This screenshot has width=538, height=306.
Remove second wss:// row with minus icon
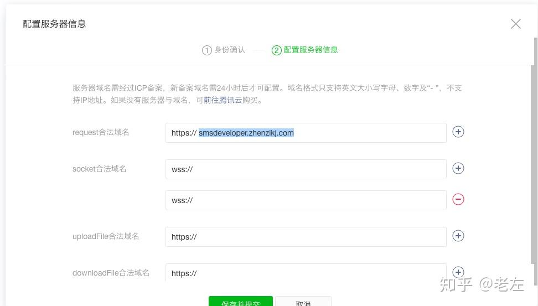point(458,199)
